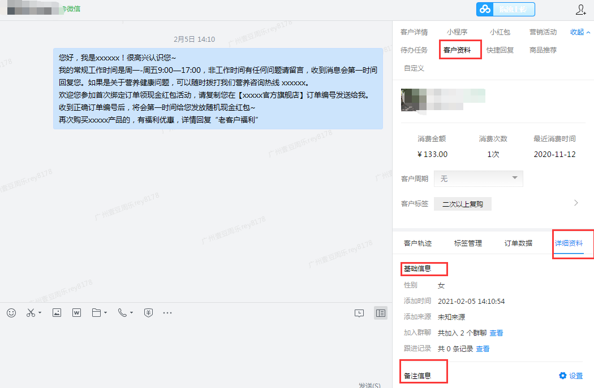Click the folder file icon

coord(97,312)
